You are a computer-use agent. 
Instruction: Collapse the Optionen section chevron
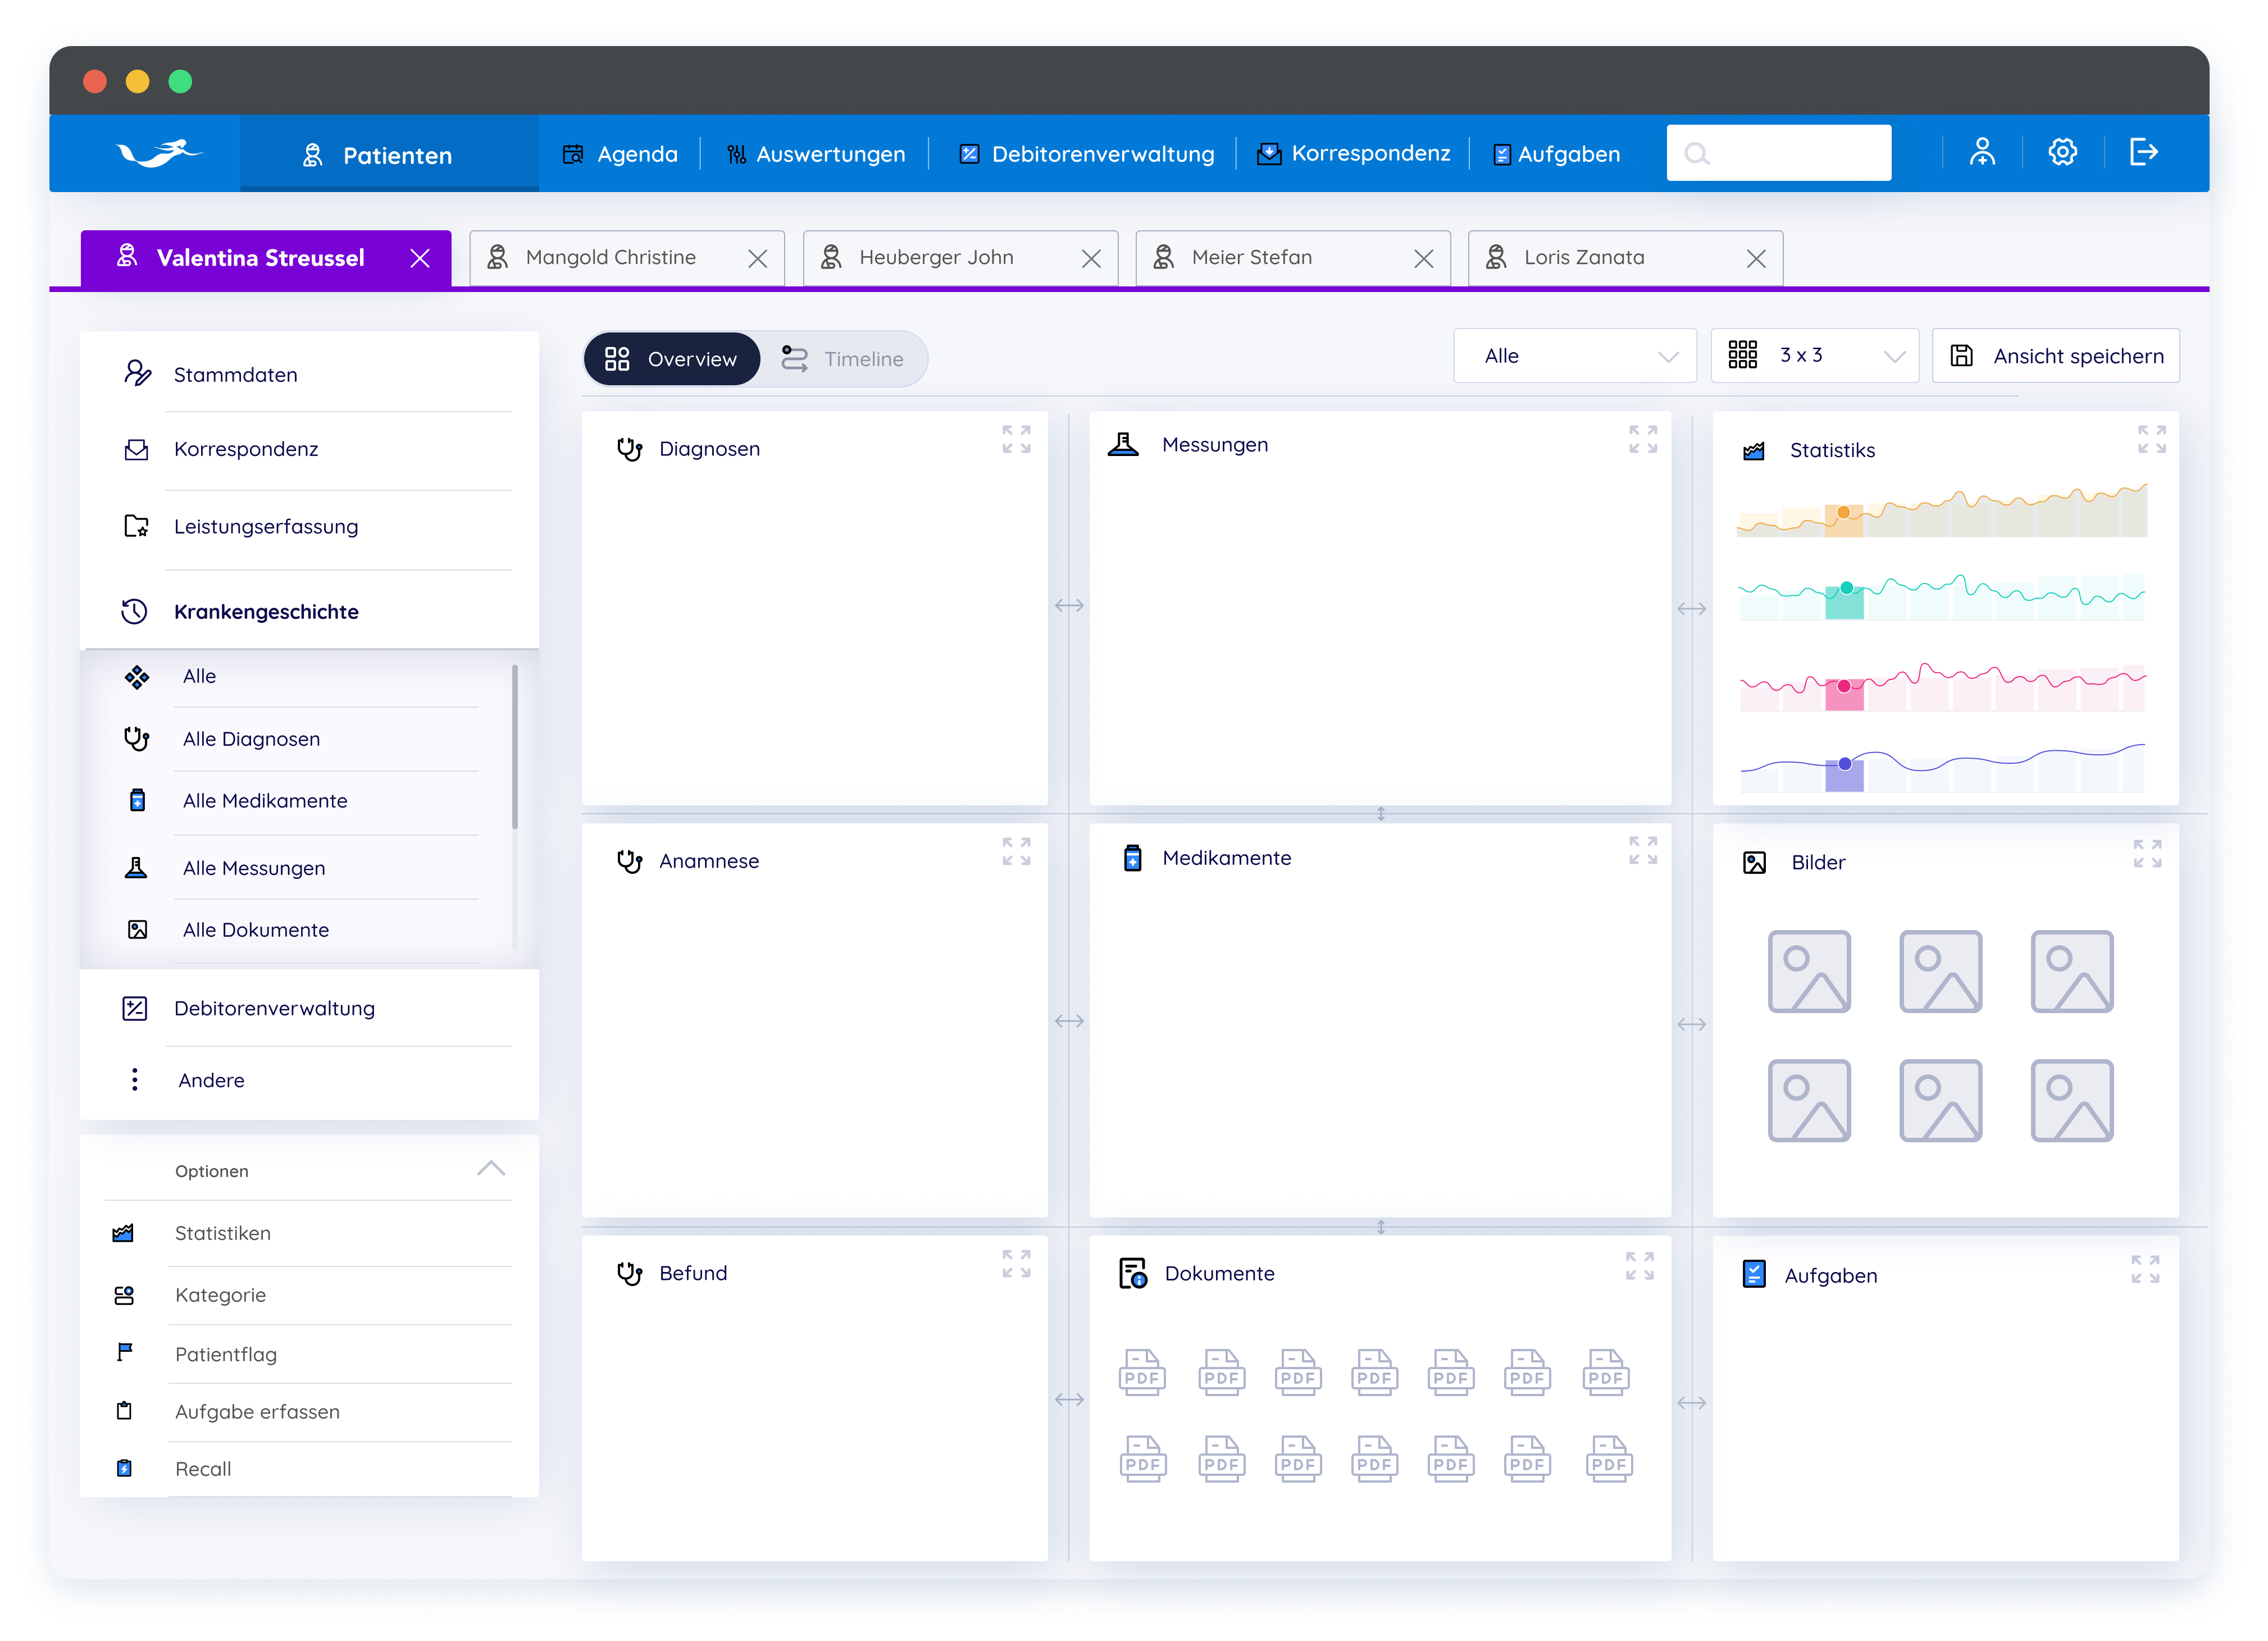[491, 1168]
